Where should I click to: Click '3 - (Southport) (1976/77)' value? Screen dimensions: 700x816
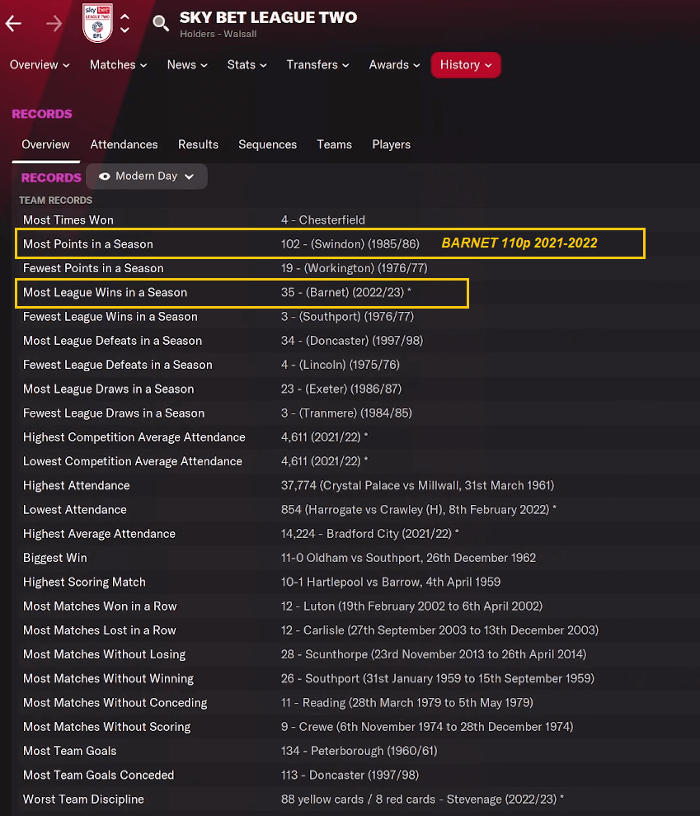tap(347, 316)
